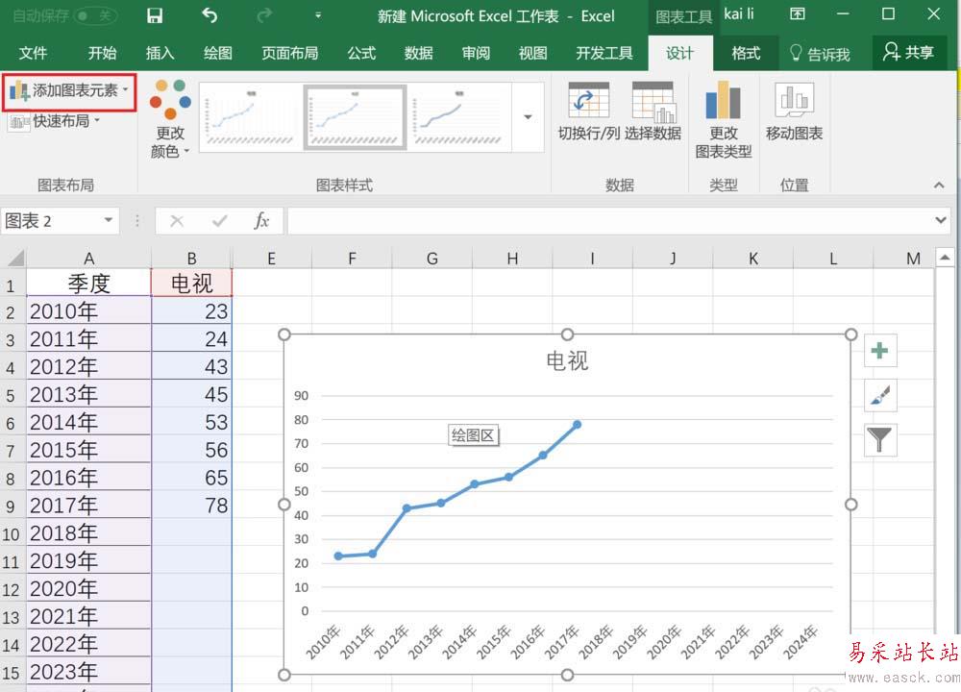Viewport: 961px width, 692px height.
Task: Click the Save icon in title bar
Action: click(155, 15)
